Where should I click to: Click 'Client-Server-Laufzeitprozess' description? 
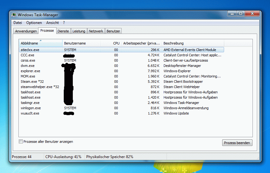click(186, 60)
